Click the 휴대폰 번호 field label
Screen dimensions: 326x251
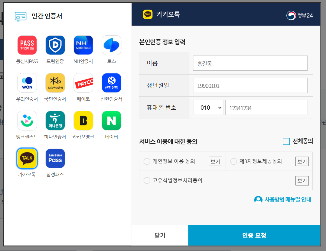(161, 108)
